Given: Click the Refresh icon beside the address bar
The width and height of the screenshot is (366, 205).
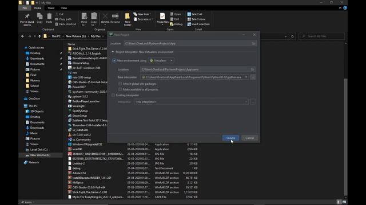Looking at the screenshot, I should (x=292, y=36).
